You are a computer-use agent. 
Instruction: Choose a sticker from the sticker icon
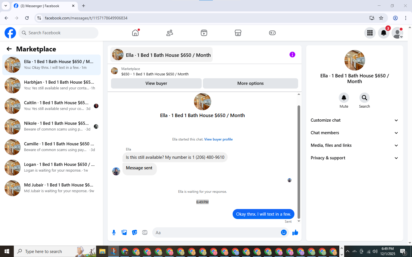[134, 232]
